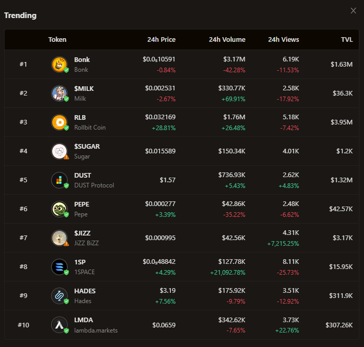The width and height of the screenshot is (364, 347).
Task: Click $MILK price '$0.002531'
Action: pyautogui.click(x=160, y=88)
